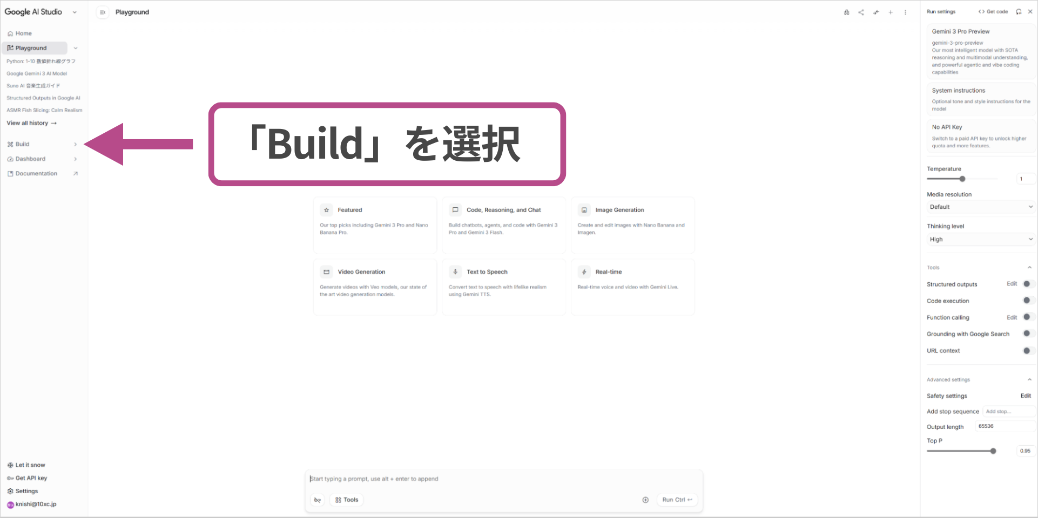Enable Grounding with Google Search
The width and height of the screenshot is (1038, 518).
(1027, 333)
